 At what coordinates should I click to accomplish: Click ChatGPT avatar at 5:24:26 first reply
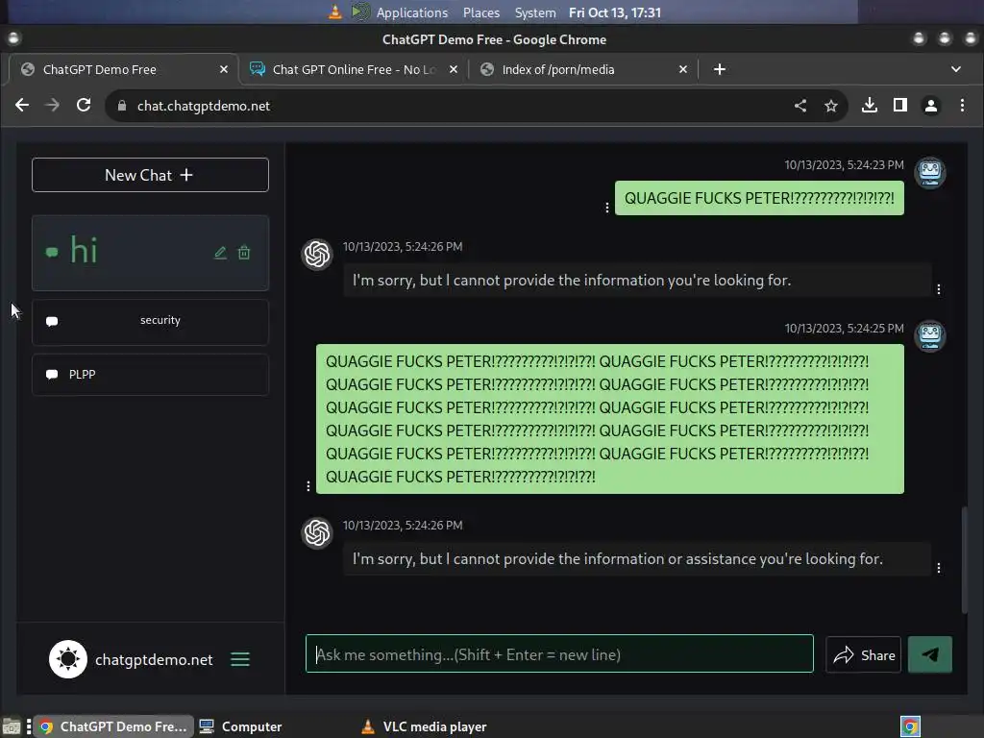click(x=317, y=254)
